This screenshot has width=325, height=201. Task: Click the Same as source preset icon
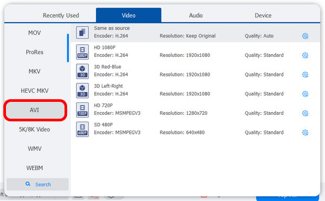82,33
